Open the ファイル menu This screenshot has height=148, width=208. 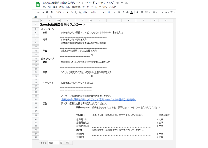pos(47,7)
